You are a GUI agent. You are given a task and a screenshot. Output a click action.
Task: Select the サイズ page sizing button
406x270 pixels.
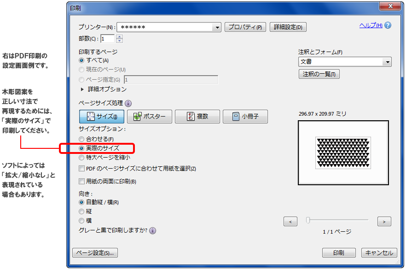[x=101, y=117]
